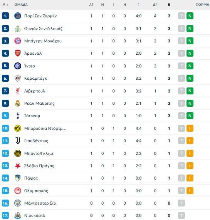210x220 pixels.
Task: Click the gray ? upcoming match badge for Νιουκάστλ
Action: coord(181,215)
